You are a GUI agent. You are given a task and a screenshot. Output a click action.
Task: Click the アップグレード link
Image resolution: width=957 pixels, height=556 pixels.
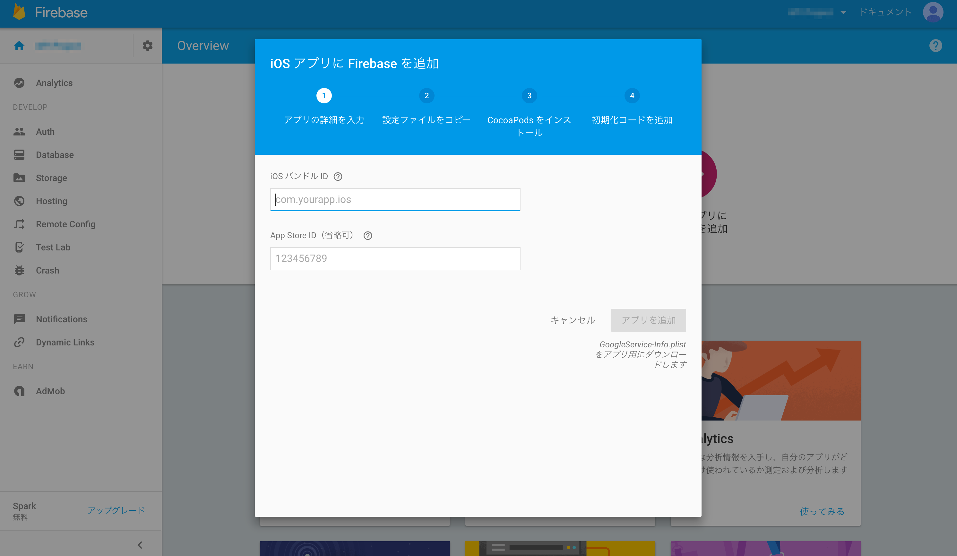(x=116, y=510)
